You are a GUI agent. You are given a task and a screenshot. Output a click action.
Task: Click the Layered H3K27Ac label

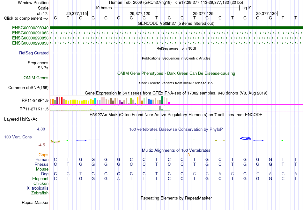click(21, 119)
